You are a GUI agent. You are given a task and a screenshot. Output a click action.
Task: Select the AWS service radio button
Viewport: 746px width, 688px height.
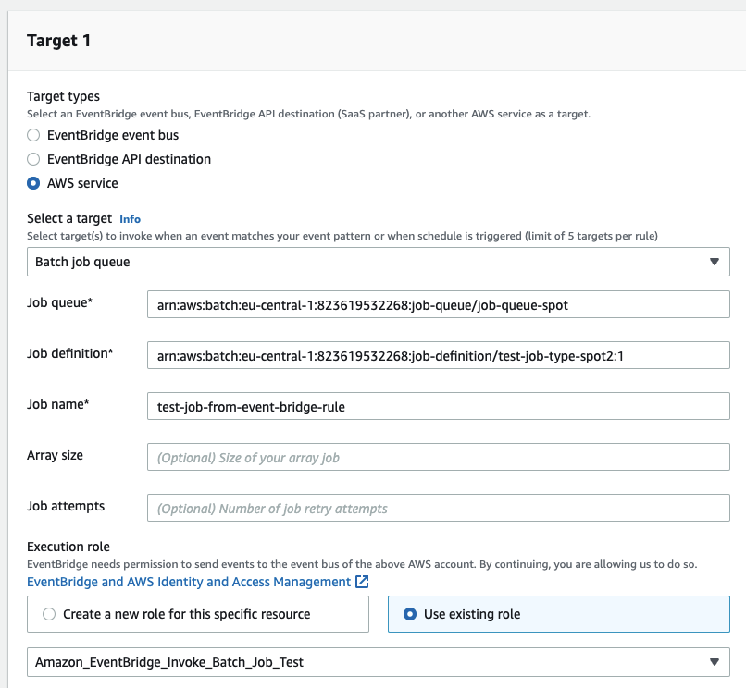[33, 183]
